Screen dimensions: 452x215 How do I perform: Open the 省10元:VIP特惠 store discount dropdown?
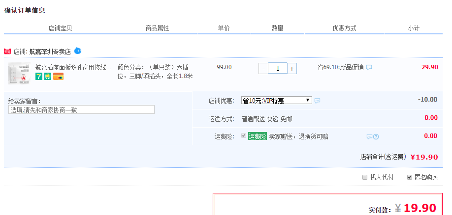[276, 100]
